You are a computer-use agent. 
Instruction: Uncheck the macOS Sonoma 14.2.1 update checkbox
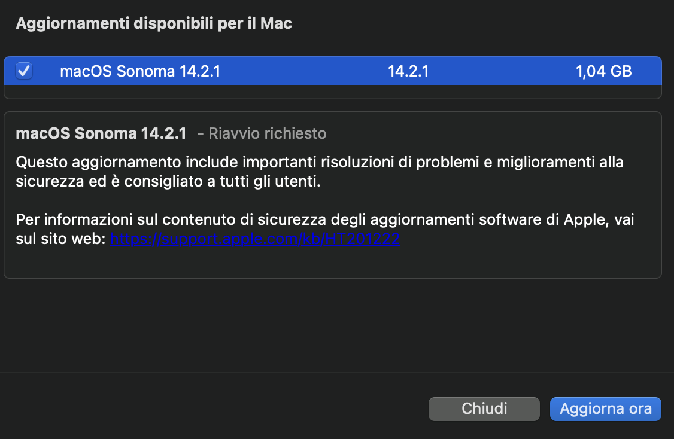click(24, 71)
